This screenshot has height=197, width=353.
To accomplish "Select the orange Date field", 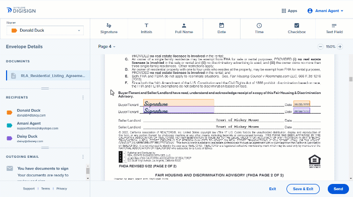I will click(302, 104).
